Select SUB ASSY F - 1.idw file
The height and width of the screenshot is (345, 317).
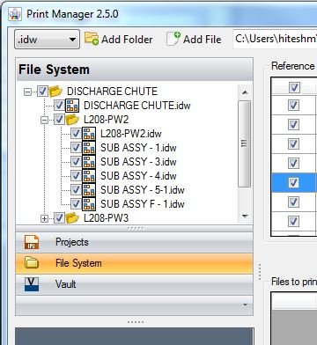coord(143,204)
